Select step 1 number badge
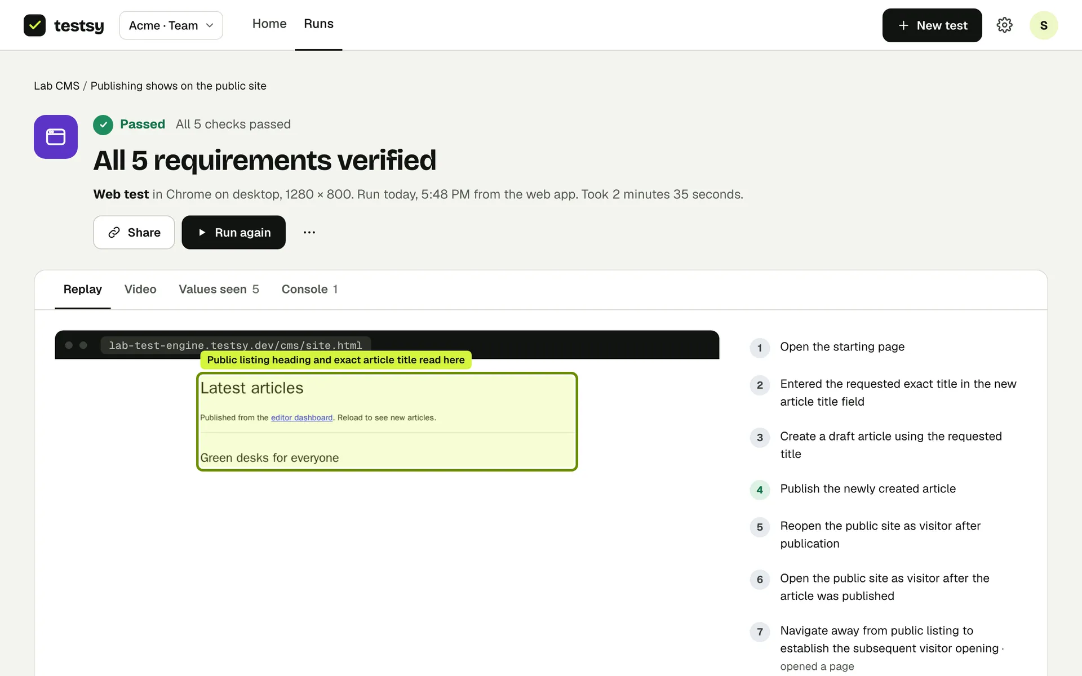The height and width of the screenshot is (676, 1082). [x=760, y=348]
